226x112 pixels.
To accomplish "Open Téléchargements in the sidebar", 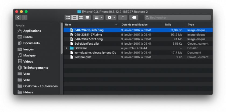I will click(x=36, y=68).
